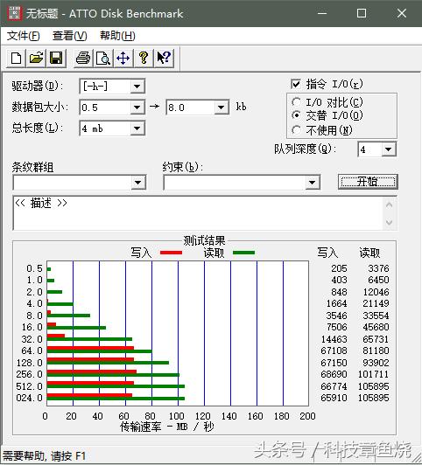Viewport: 422px width, 465px height.
Task: Expand the 0.5 packet size start dropdown
Action: click(137, 108)
